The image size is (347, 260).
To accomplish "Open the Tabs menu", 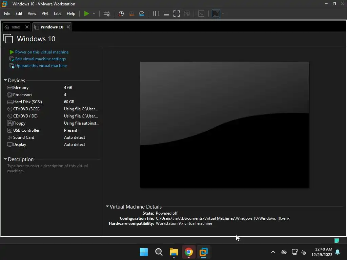I will click(x=57, y=14).
